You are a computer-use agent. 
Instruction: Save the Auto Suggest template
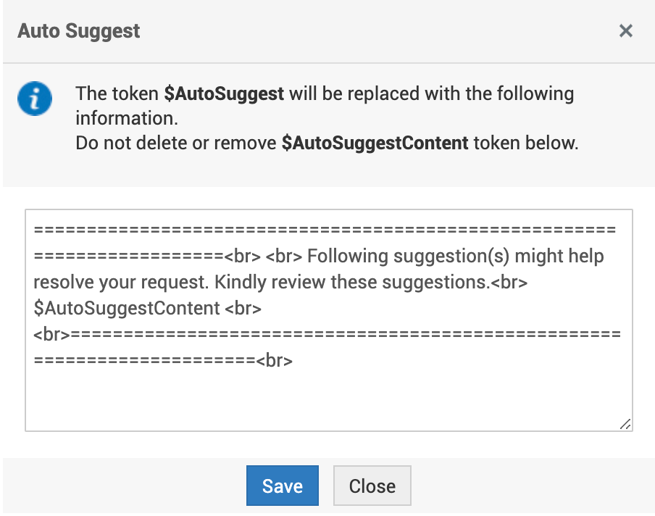point(282,486)
